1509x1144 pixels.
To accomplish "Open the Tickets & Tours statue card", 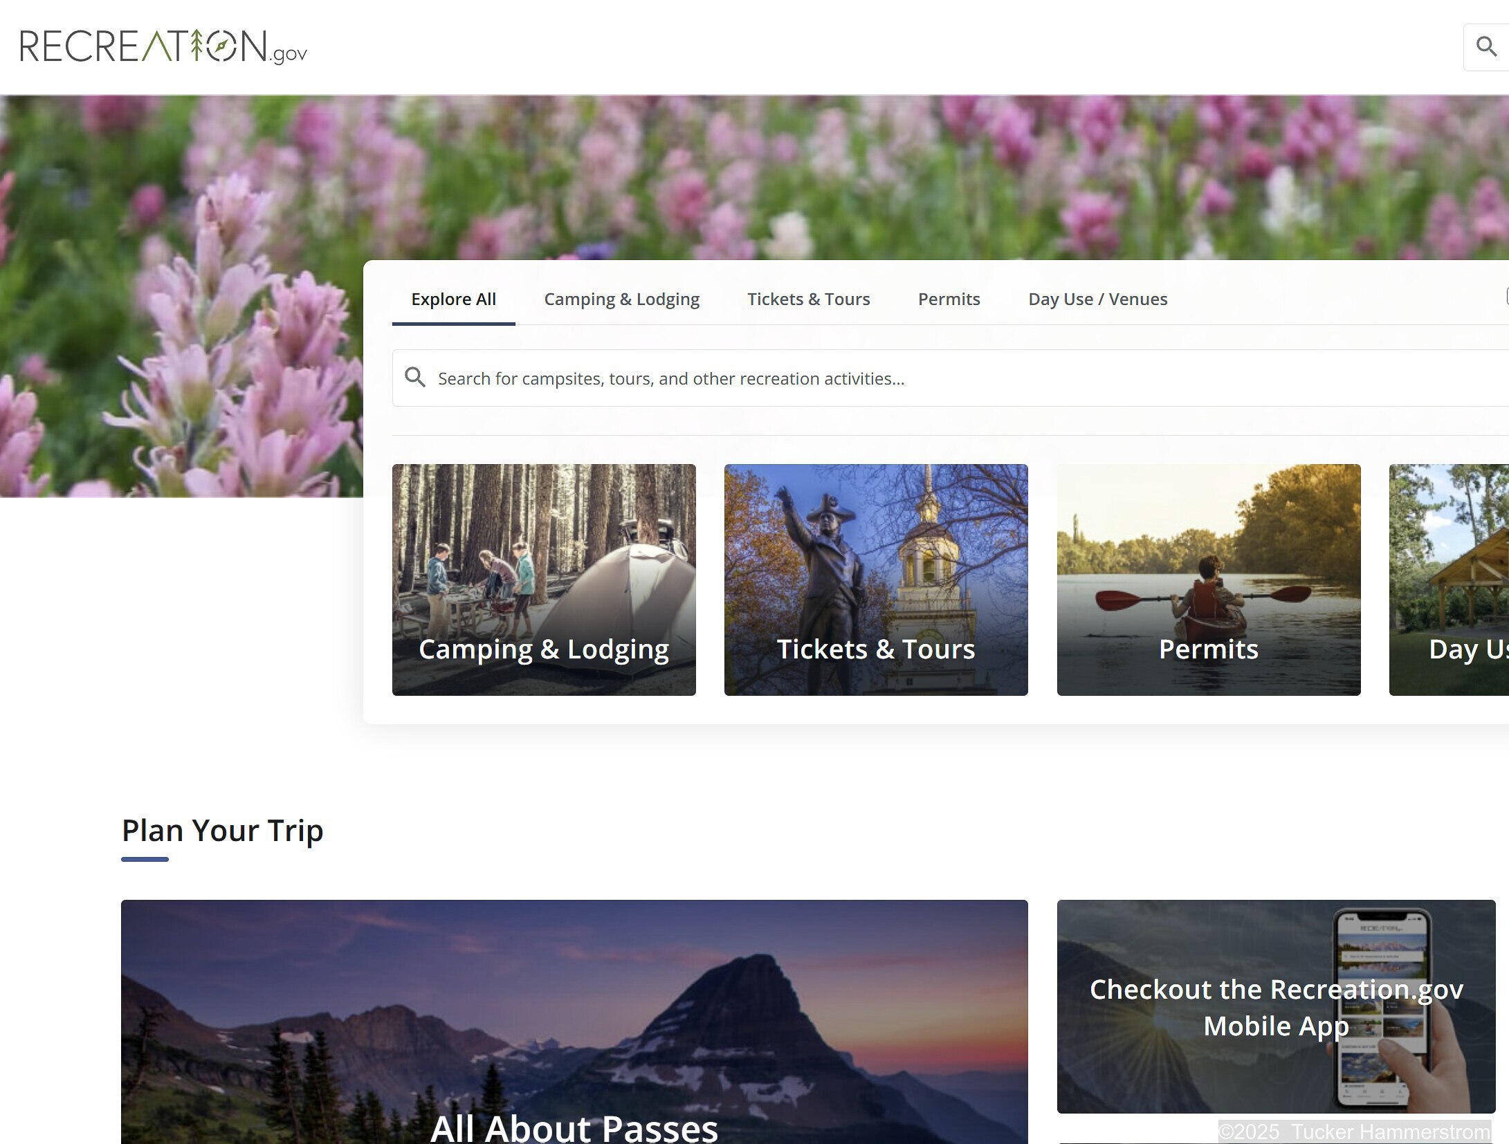I will click(x=876, y=580).
